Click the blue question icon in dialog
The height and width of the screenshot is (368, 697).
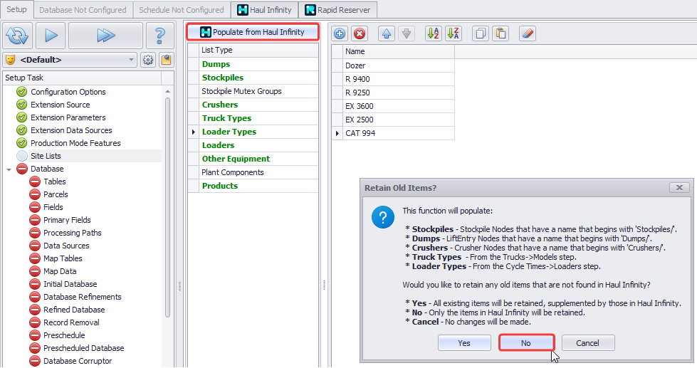383,217
